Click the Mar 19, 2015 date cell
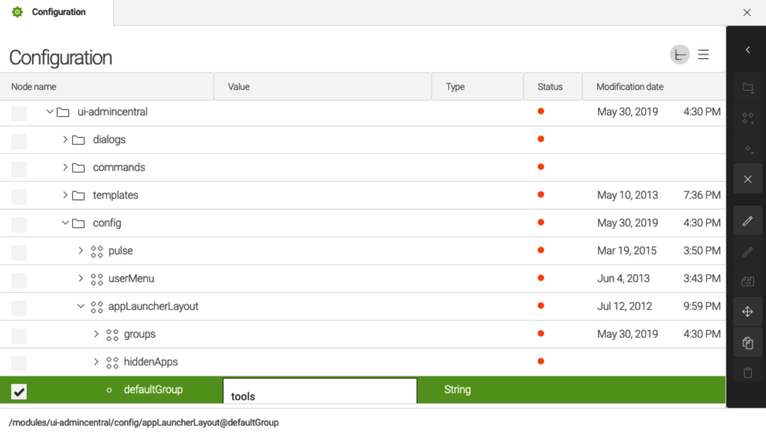This screenshot has height=433, width=766. [627, 250]
